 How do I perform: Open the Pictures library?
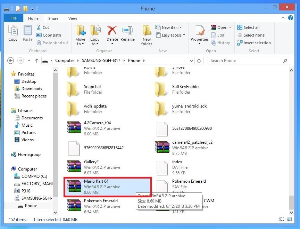coord(25,132)
